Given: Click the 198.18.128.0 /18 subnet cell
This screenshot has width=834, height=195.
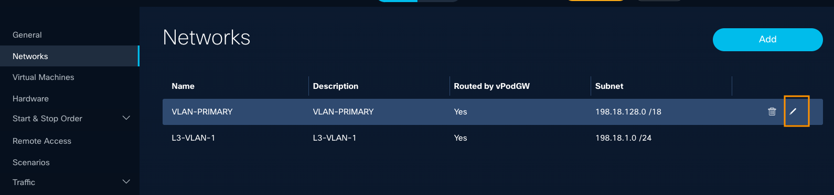Looking at the screenshot, I should click(x=628, y=112).
